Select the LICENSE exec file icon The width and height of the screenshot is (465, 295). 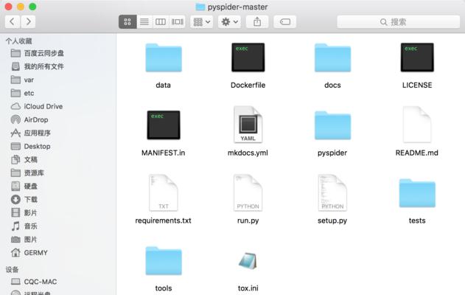pyautogui.click(x=417, y=58)
